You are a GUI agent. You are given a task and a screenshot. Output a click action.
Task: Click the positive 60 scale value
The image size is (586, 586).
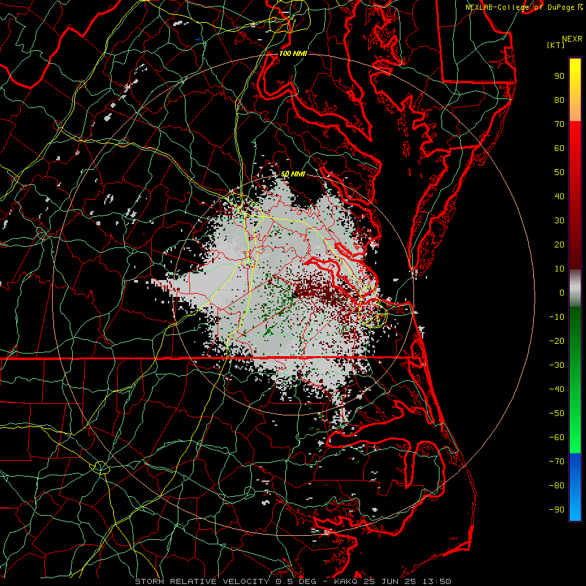coord(559,148)
